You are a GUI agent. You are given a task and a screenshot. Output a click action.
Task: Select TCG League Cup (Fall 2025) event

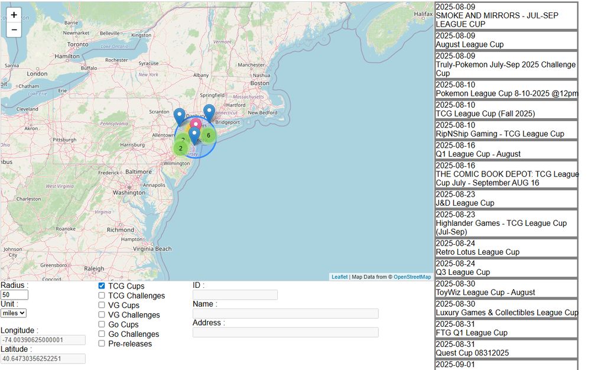coord(506,110)
